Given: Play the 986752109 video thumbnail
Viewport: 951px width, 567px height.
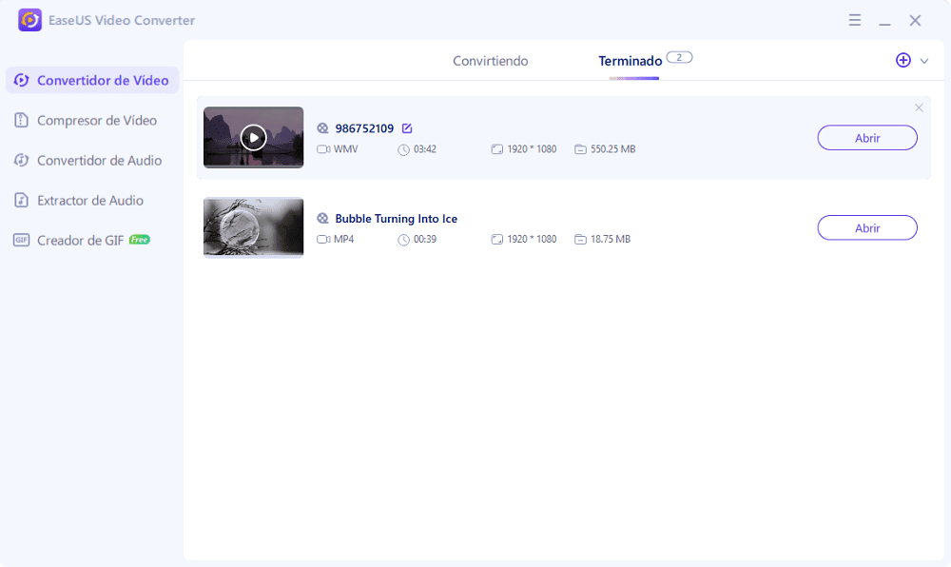Looking at the screenshot, I should [254, 138].
